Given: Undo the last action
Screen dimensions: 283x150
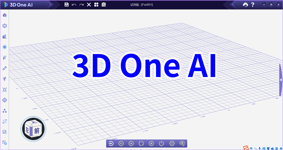Looking at the screenshot, I should pyautogui.click(x=74, y=5).
